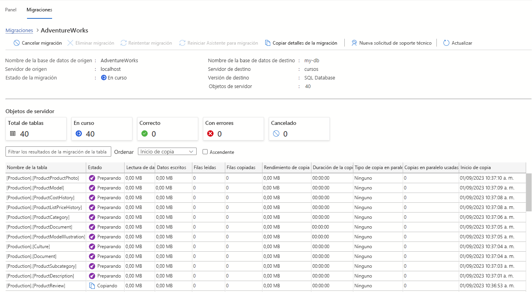532x292 pixels.
Task: Toggle the Ascendente checkbox
Action: click(205, 152)
